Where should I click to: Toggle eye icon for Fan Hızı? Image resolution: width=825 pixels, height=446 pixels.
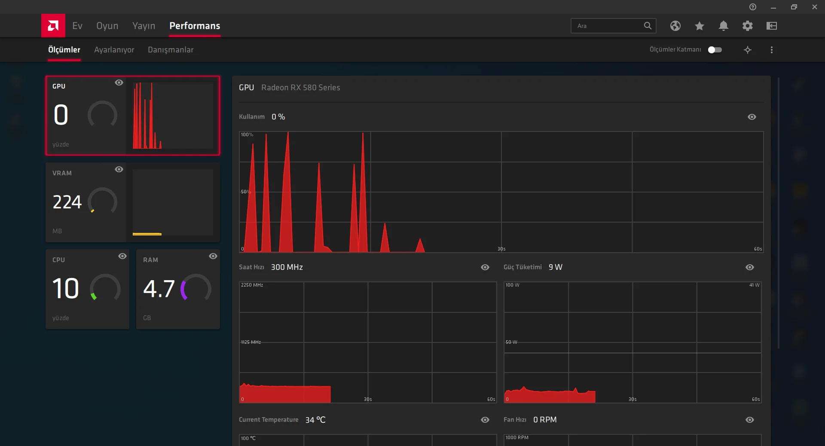click(750, 420)
